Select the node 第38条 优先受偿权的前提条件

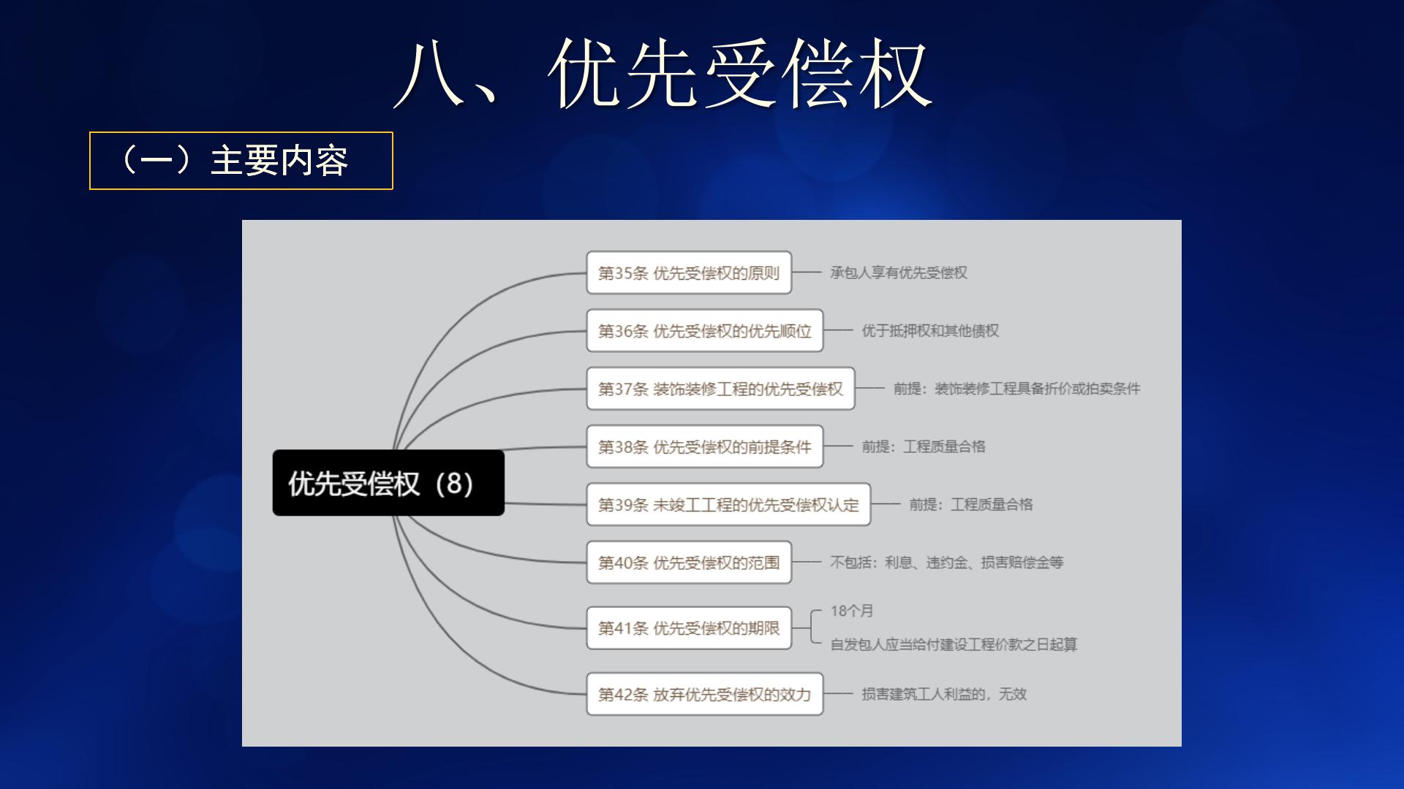coord(704,446)
